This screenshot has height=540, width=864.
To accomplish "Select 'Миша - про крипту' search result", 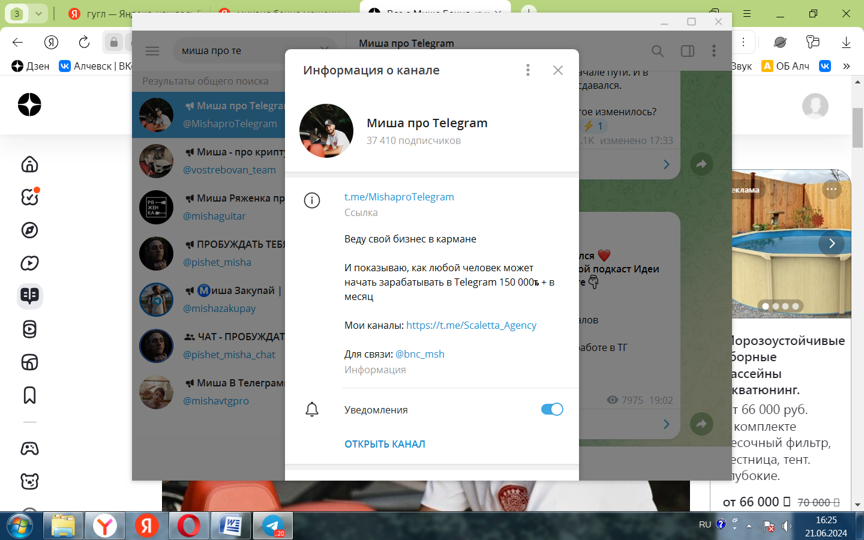I will point(209,161).
